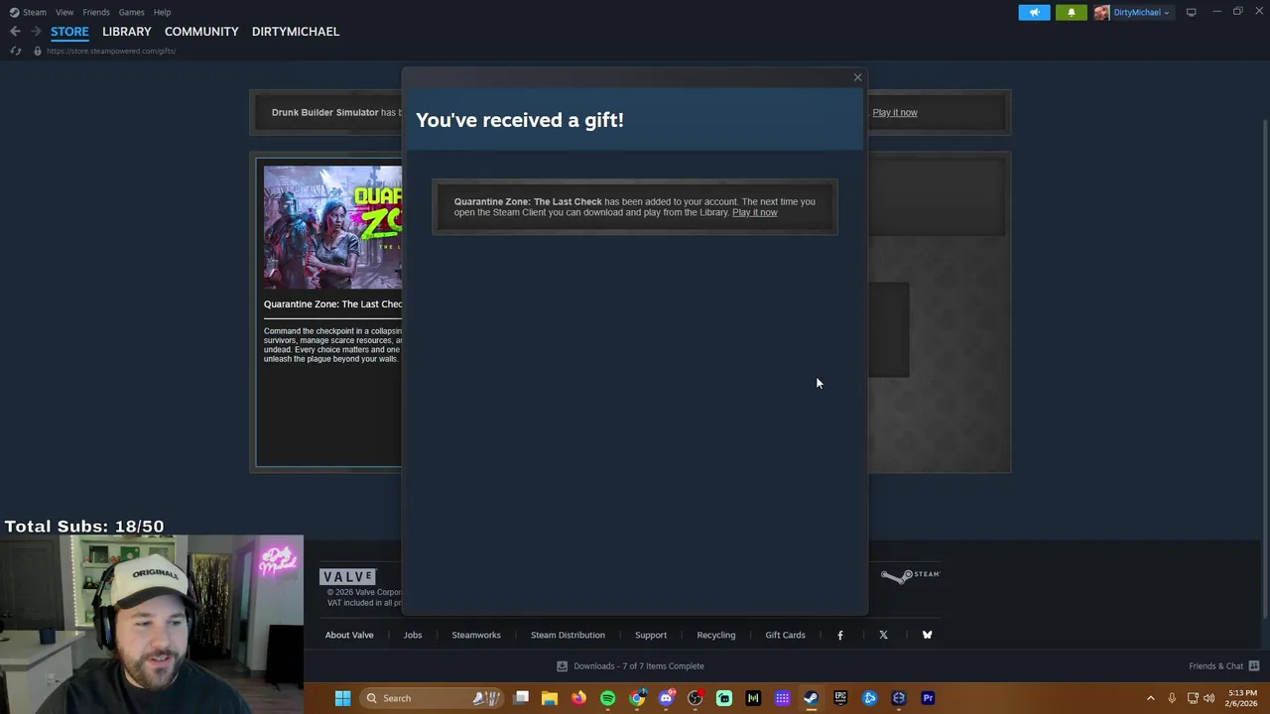Click the back navigation arrow
The height and width of the screenshot is (714, 1270).
[x=15, y=32]
